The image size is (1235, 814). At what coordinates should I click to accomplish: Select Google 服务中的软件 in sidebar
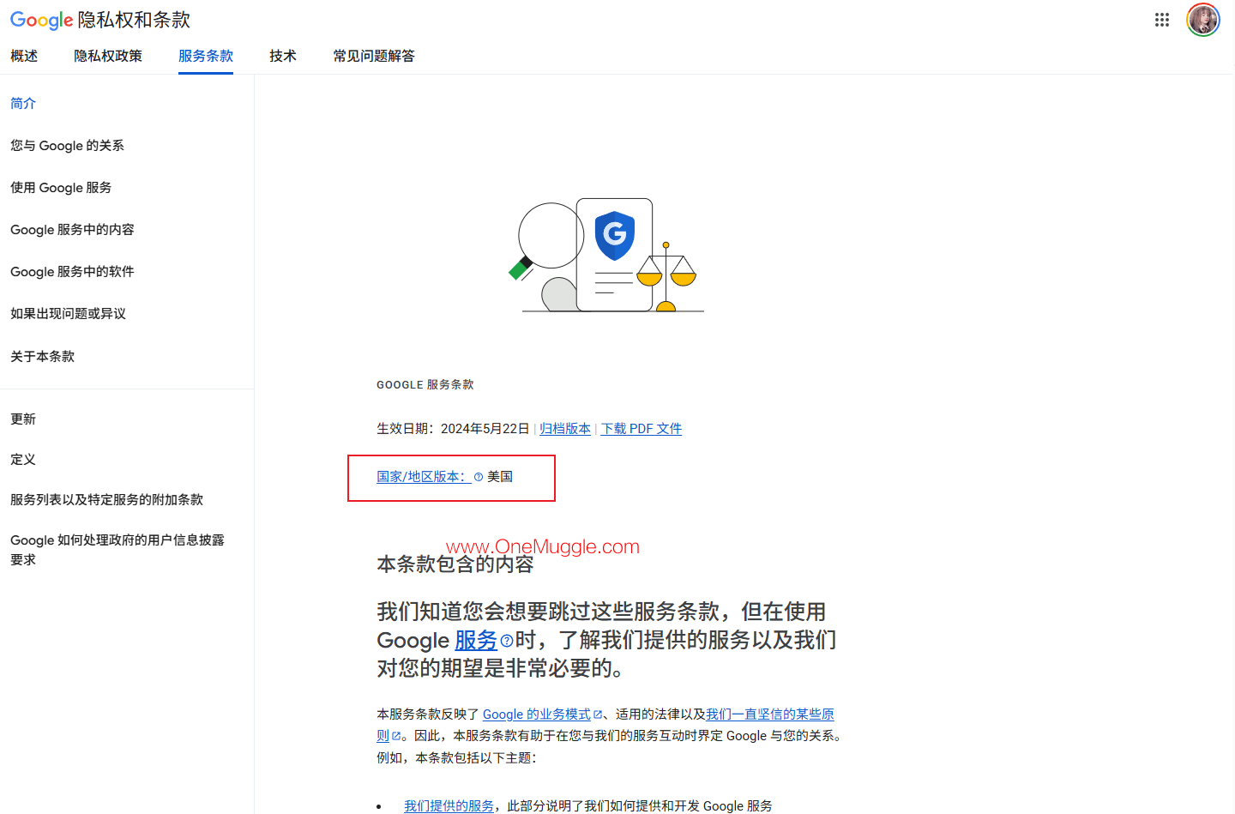pyautogui.click(x=72, y=272)
